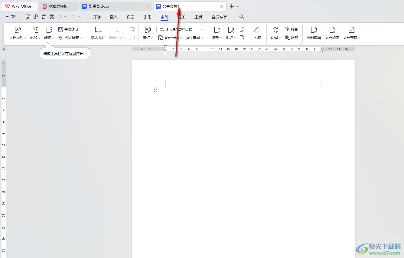Switch to the 工具 ribbon tab
This screenshot has height=258, width=404.
click(198, 17)
